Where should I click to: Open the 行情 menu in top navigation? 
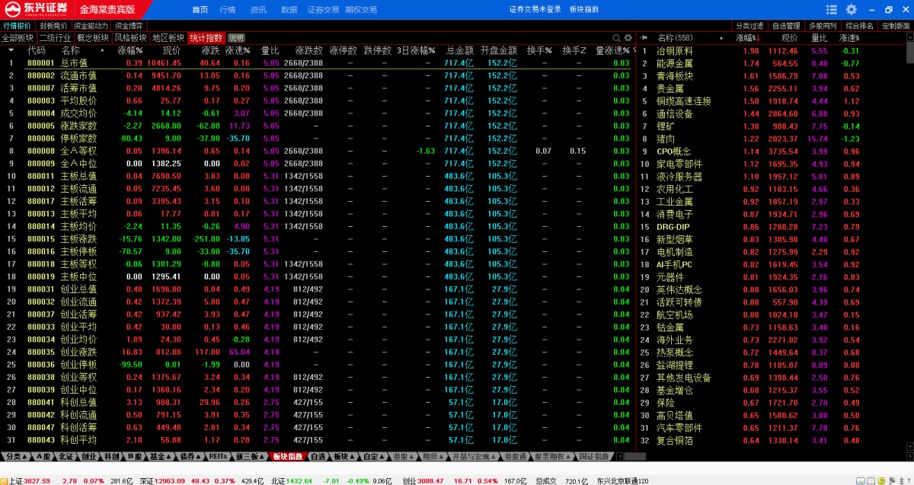pos(227,10)
